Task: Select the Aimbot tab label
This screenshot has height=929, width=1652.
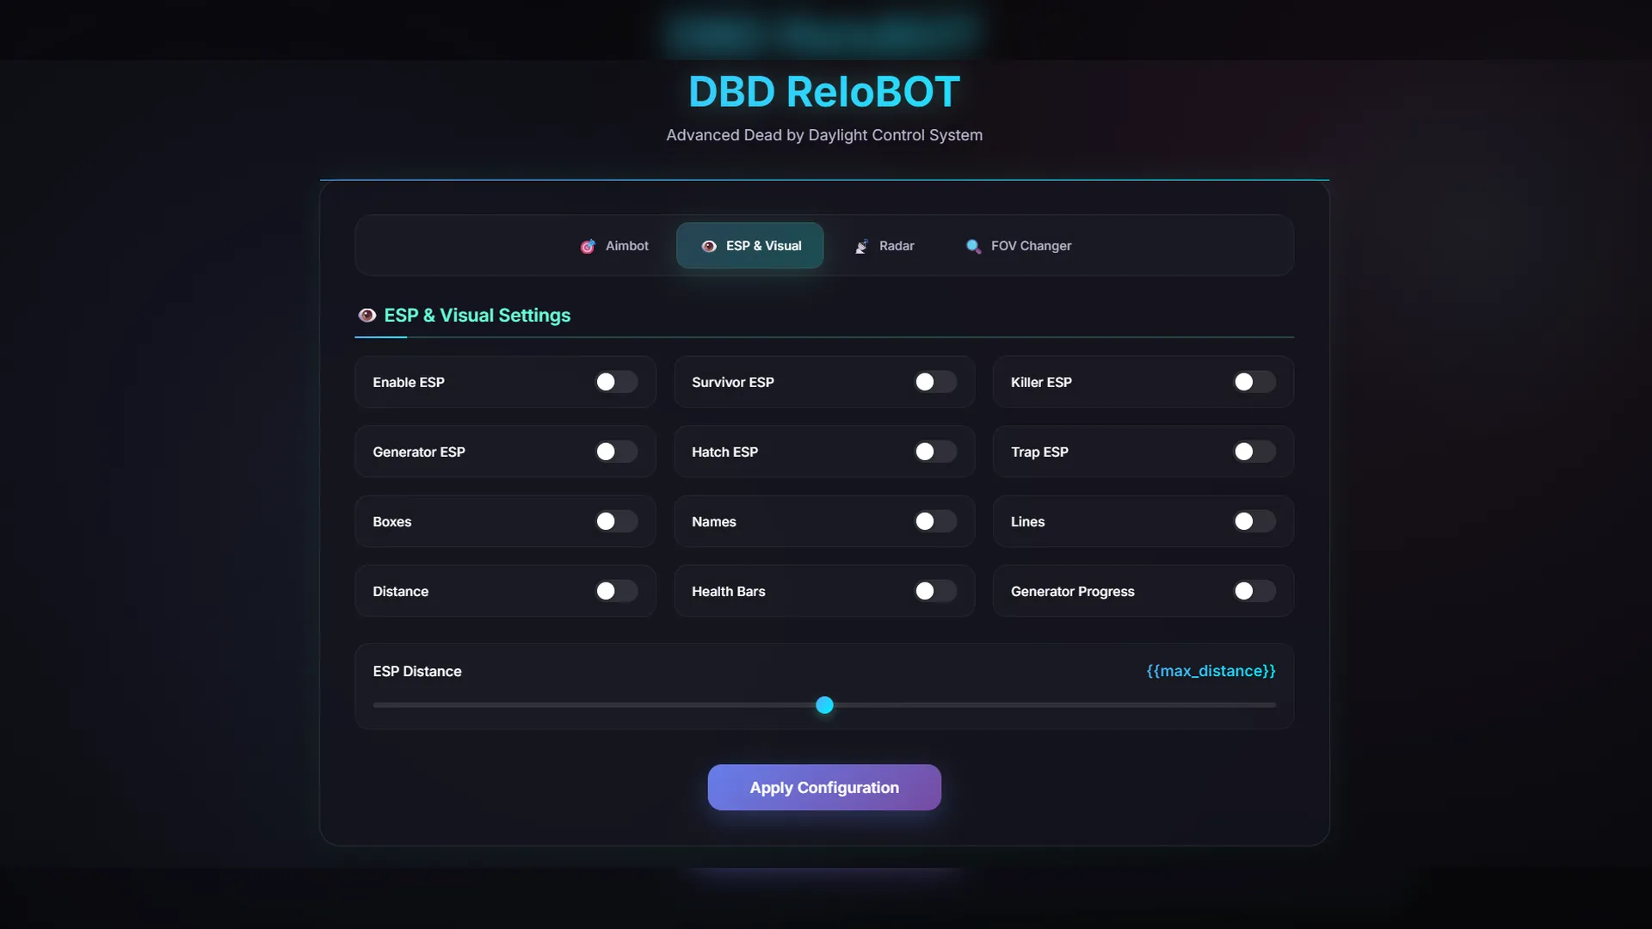Action: 626,246
